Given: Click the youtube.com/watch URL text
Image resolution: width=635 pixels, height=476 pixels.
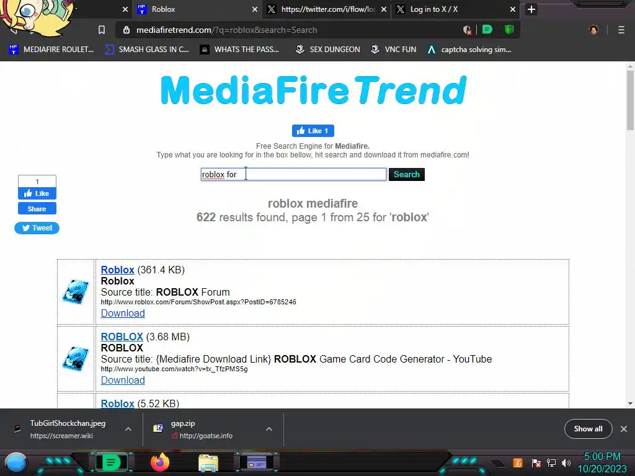Looking at the screenshot, I should 174,369.
